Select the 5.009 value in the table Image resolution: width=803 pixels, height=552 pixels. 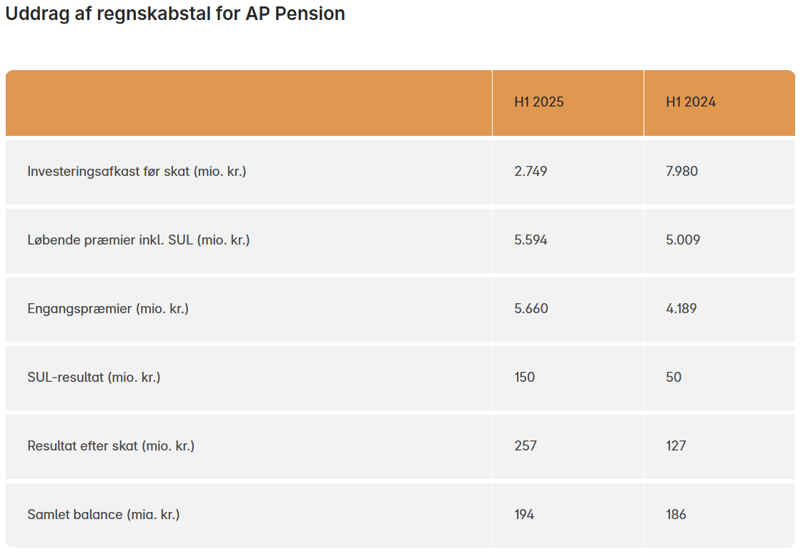point(683,240)
